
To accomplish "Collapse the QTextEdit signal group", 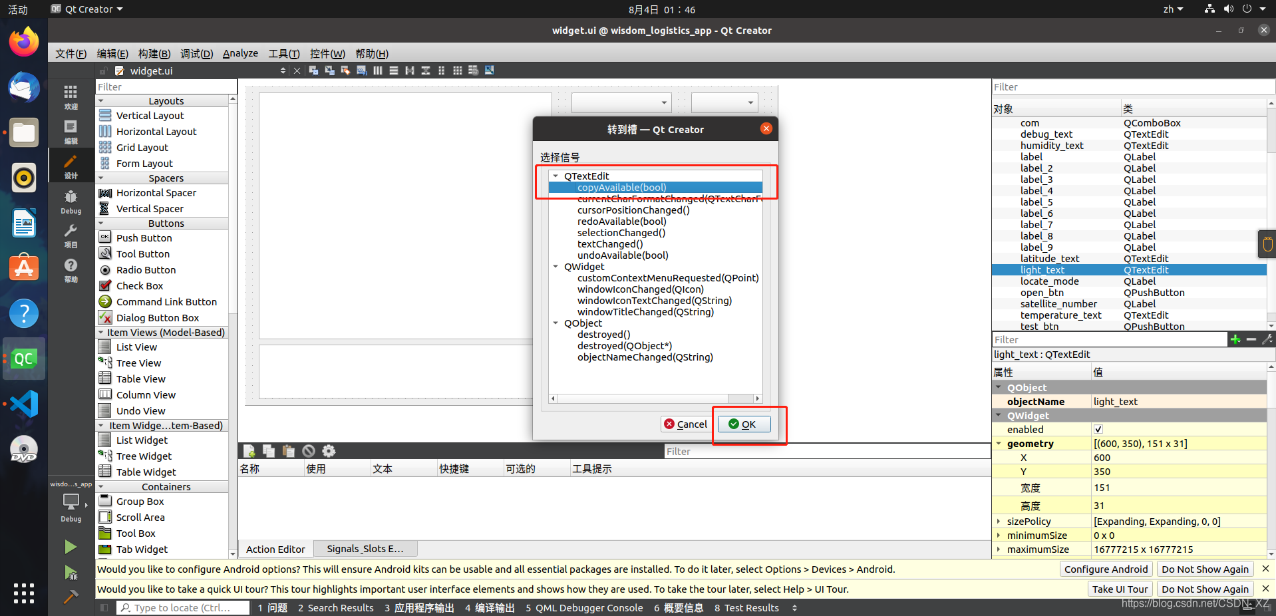I will tap(556, 176).
